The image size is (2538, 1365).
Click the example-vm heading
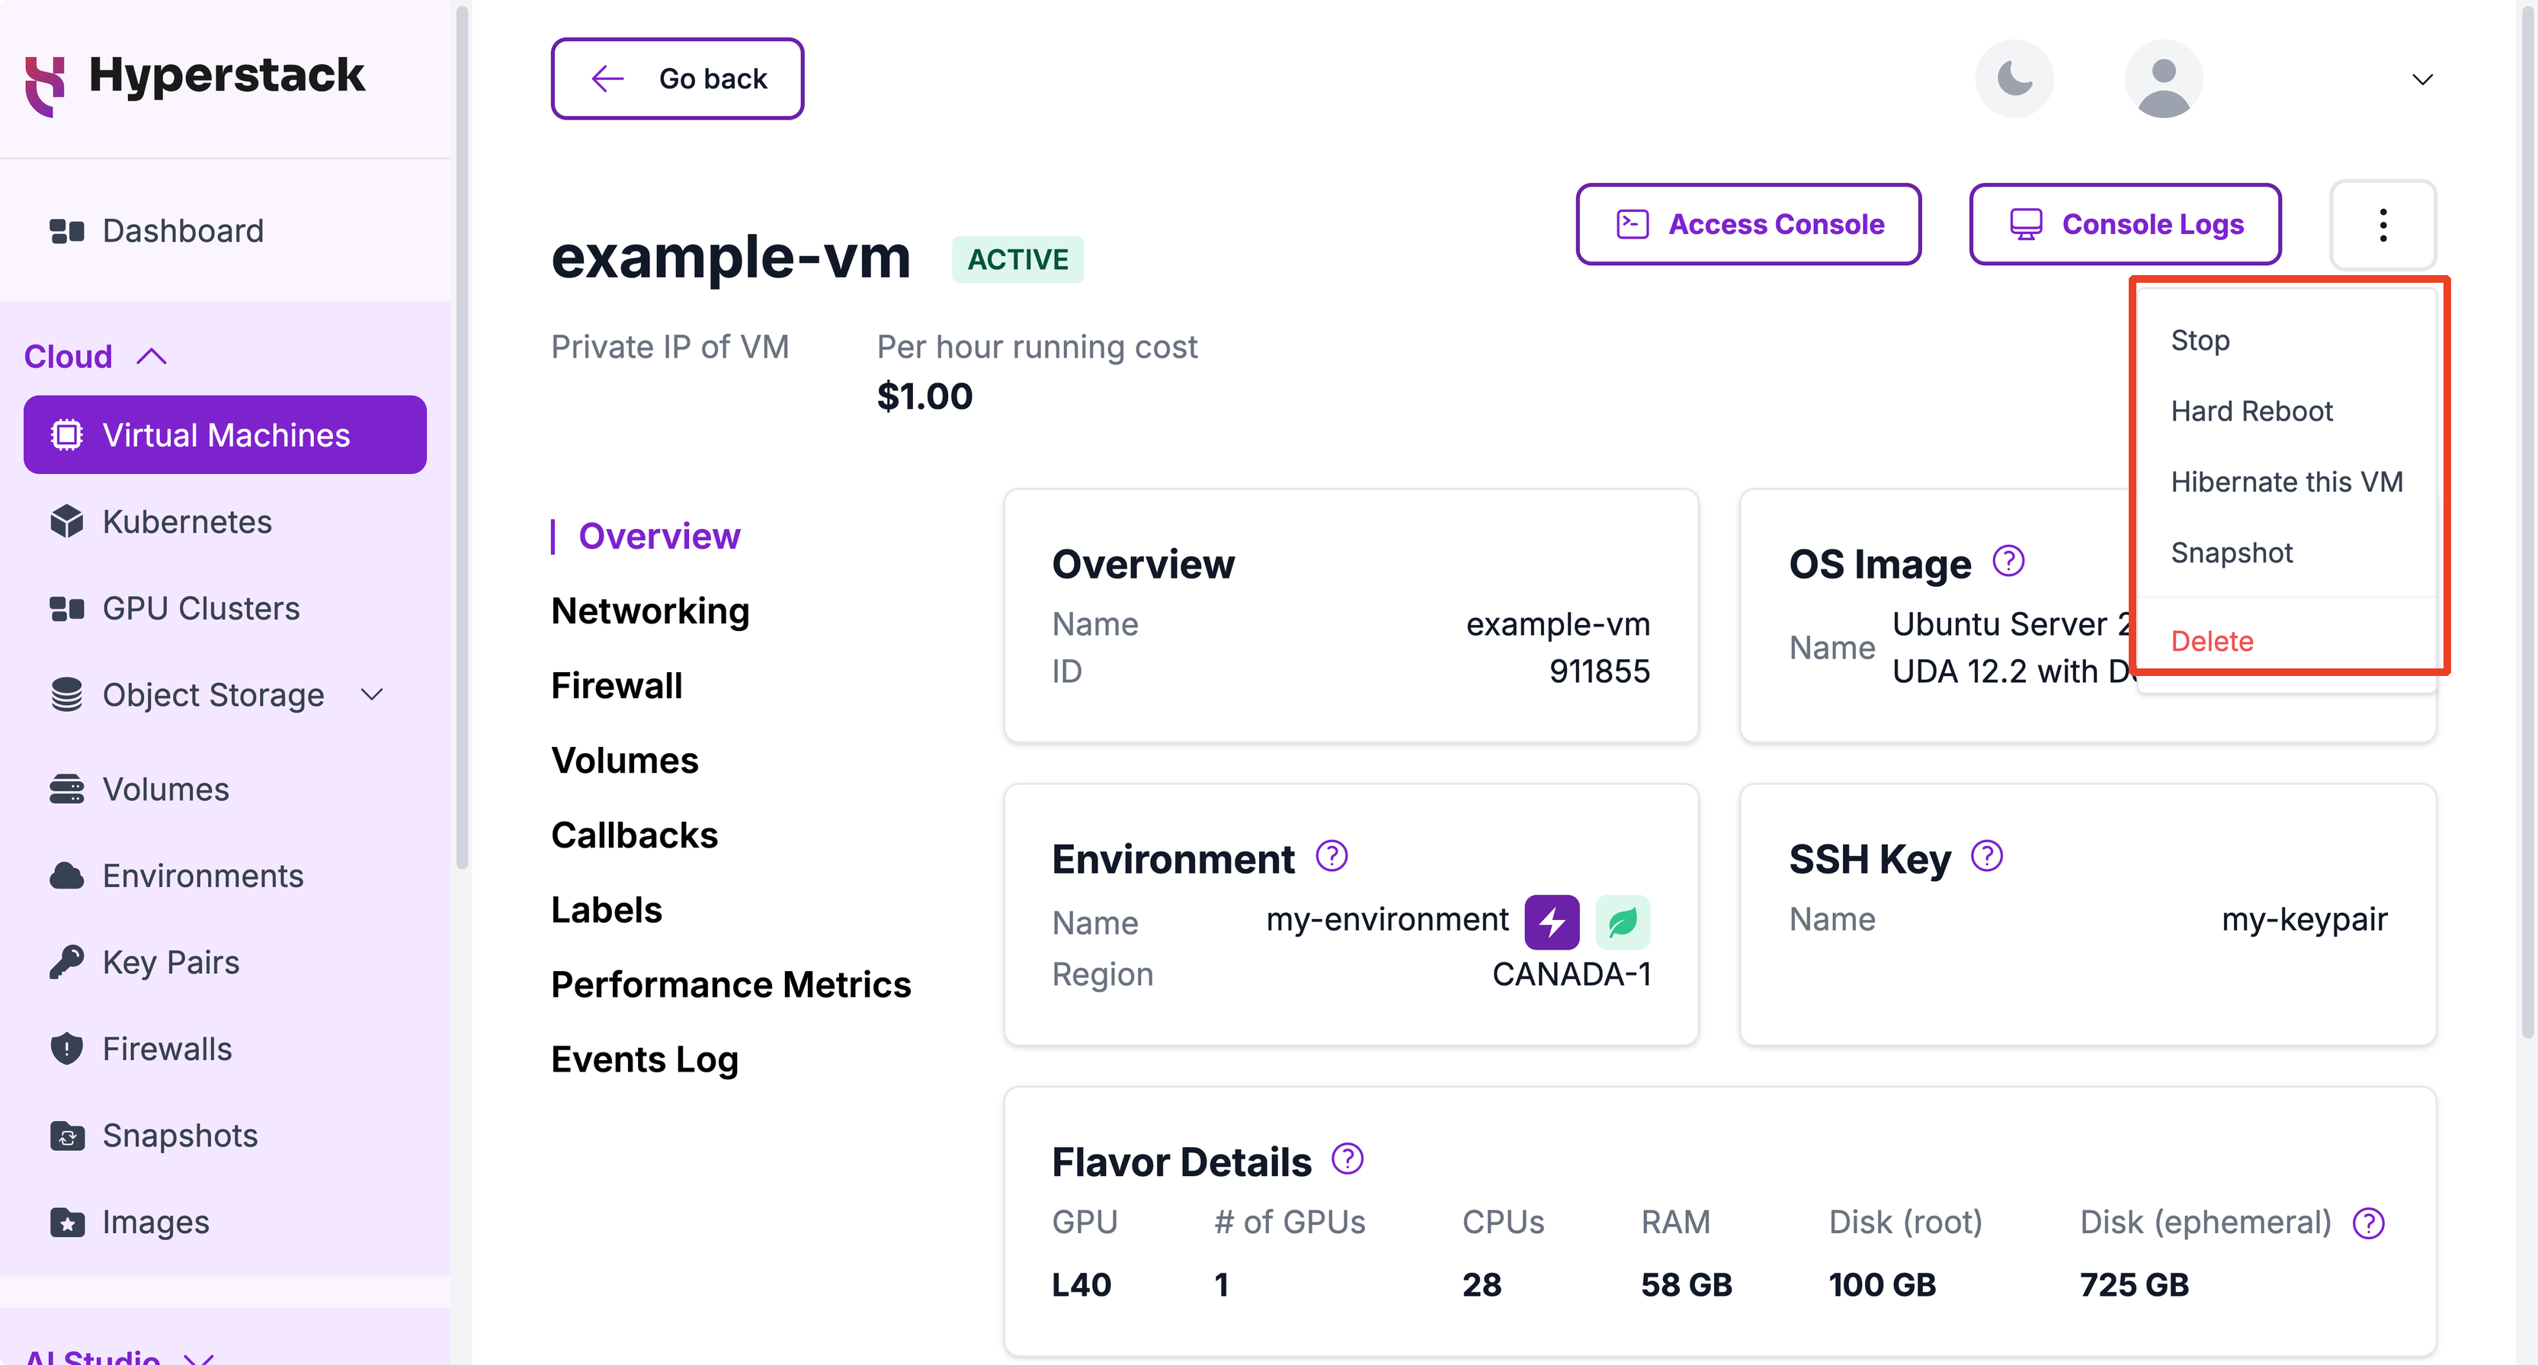pyautogui.click(x=730, y=258)
